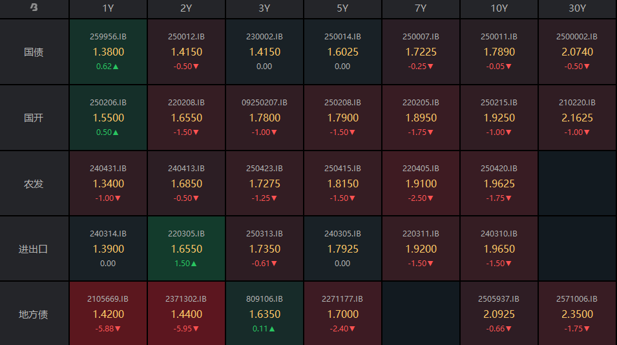Click the 2.1625 yield value
The width and height of the screenshot is (617, 345).
click(x=577, y=118)
